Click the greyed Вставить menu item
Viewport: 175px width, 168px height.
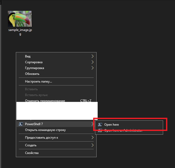click(56, 89)
